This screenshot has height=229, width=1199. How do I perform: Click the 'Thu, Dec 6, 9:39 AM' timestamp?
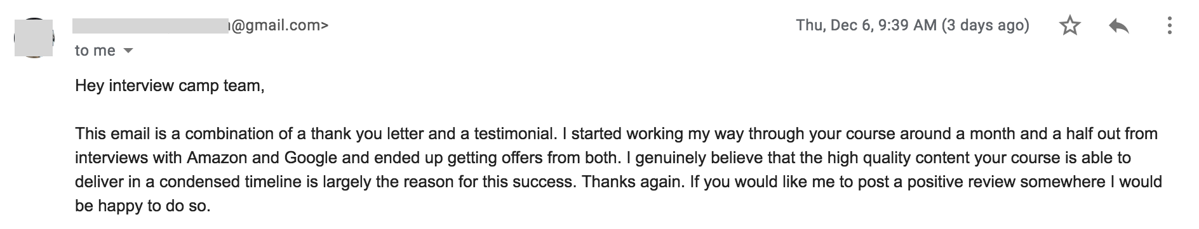(866, 25)
